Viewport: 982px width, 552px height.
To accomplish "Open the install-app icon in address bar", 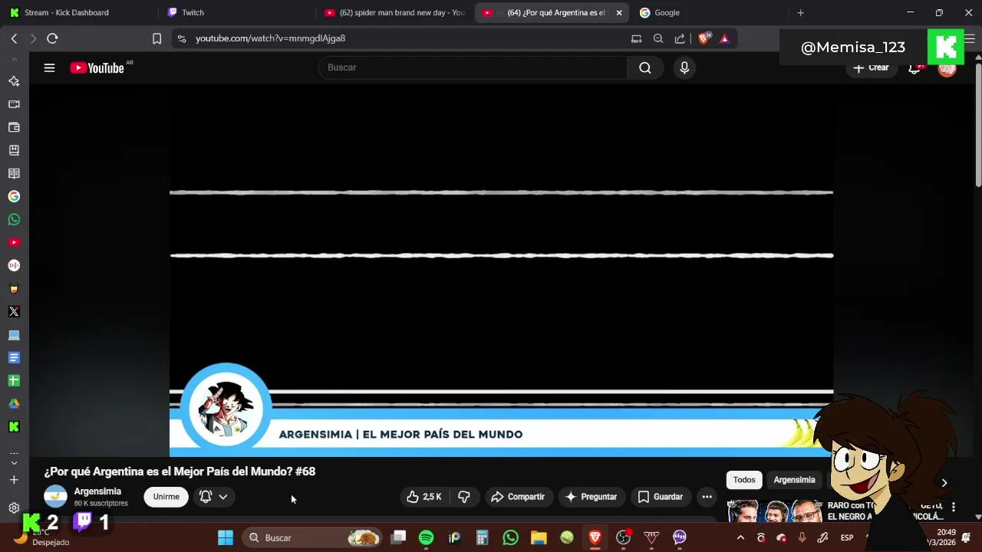I will tap(636, 38).
